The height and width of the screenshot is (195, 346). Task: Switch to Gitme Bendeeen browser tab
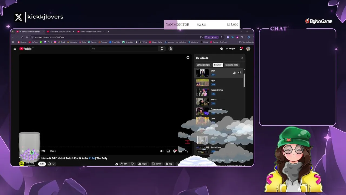pyautogui.click(x=91, y=32)
